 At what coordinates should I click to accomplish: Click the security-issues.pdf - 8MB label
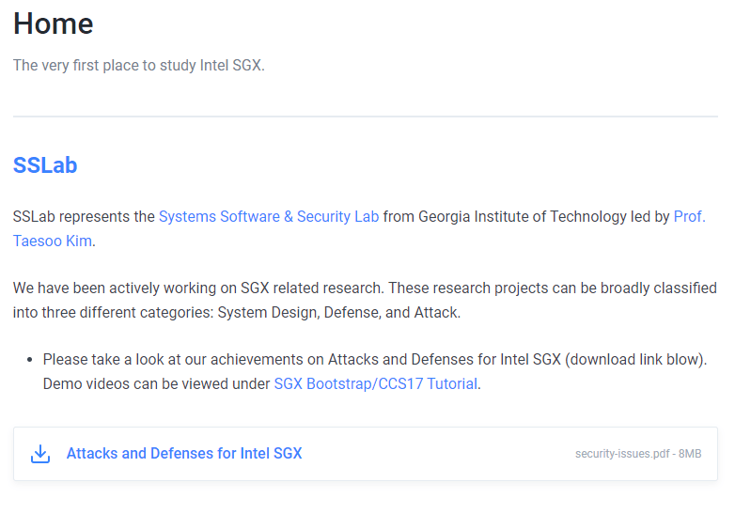pyautogui.click(x=638, y=454)
